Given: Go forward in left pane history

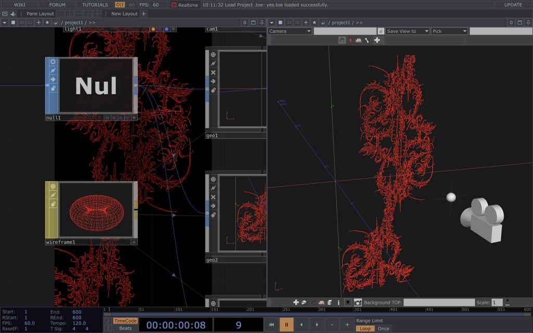Looking at the screenshot, I should (x=30, y=22).
